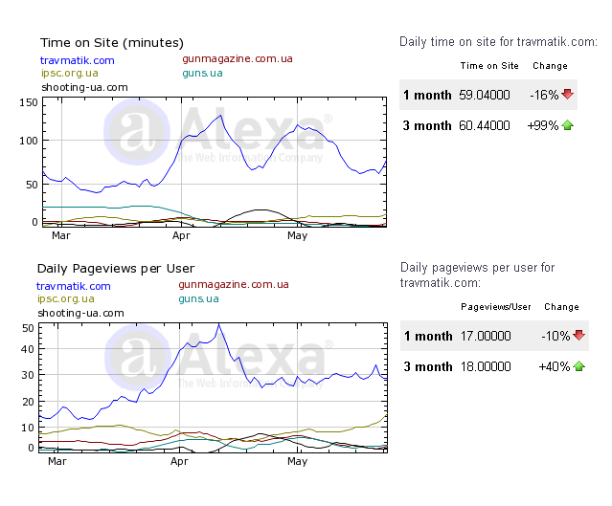
Task: Click the 'Time on Site' column header
Action: 489,66
